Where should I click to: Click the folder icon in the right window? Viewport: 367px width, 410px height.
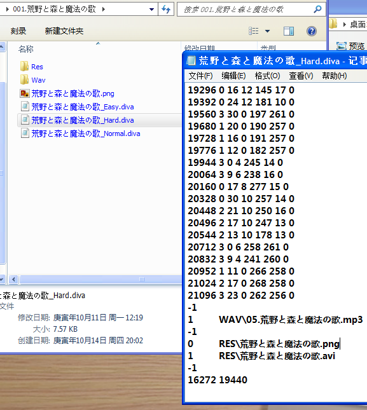[x=333, y=24]
